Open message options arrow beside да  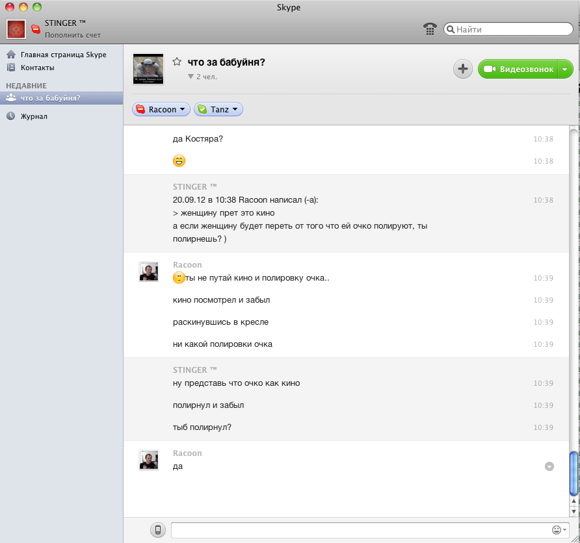coord(549,466)
